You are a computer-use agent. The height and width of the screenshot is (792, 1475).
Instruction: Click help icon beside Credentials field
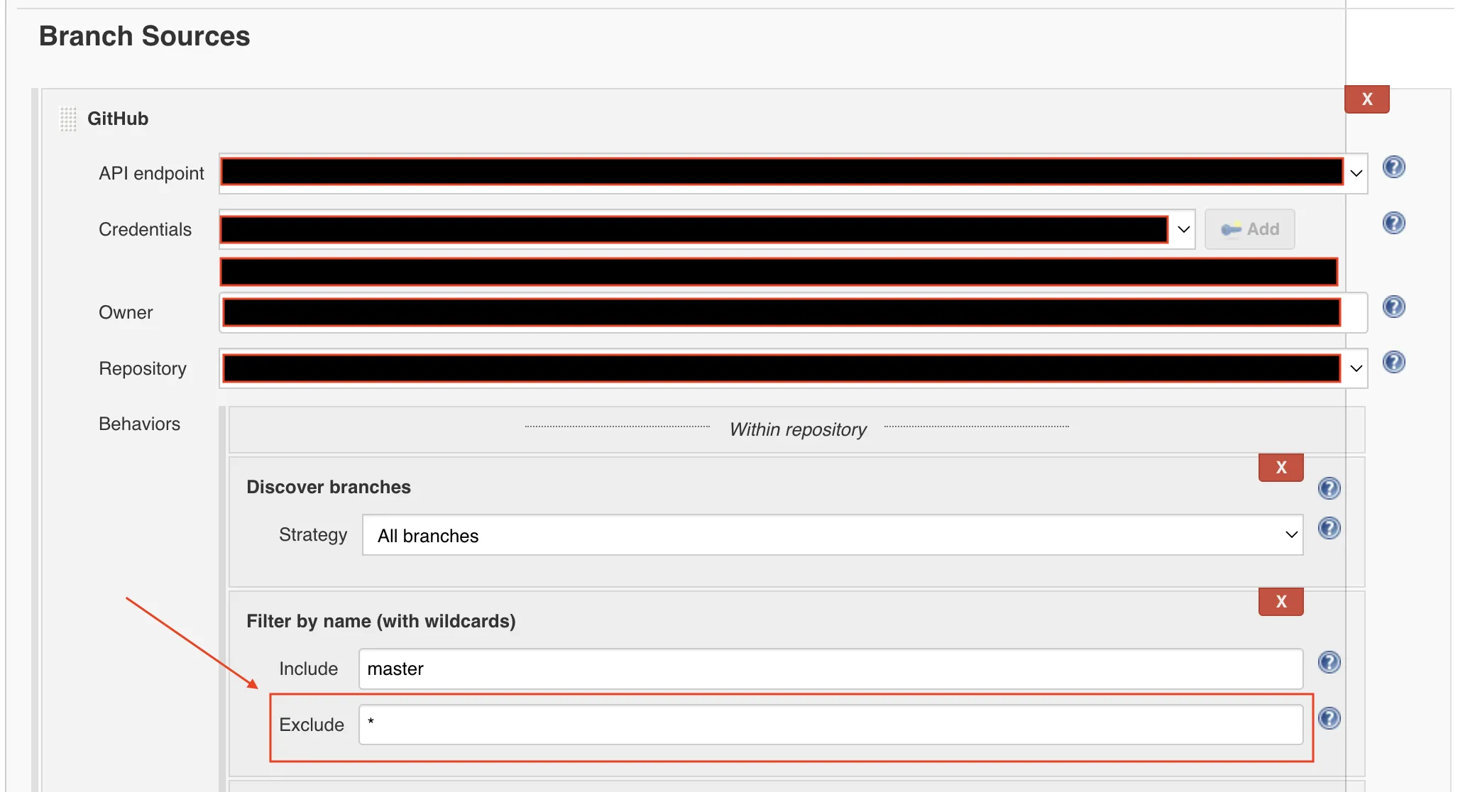pyautogui.click(x=1393, y=223)
